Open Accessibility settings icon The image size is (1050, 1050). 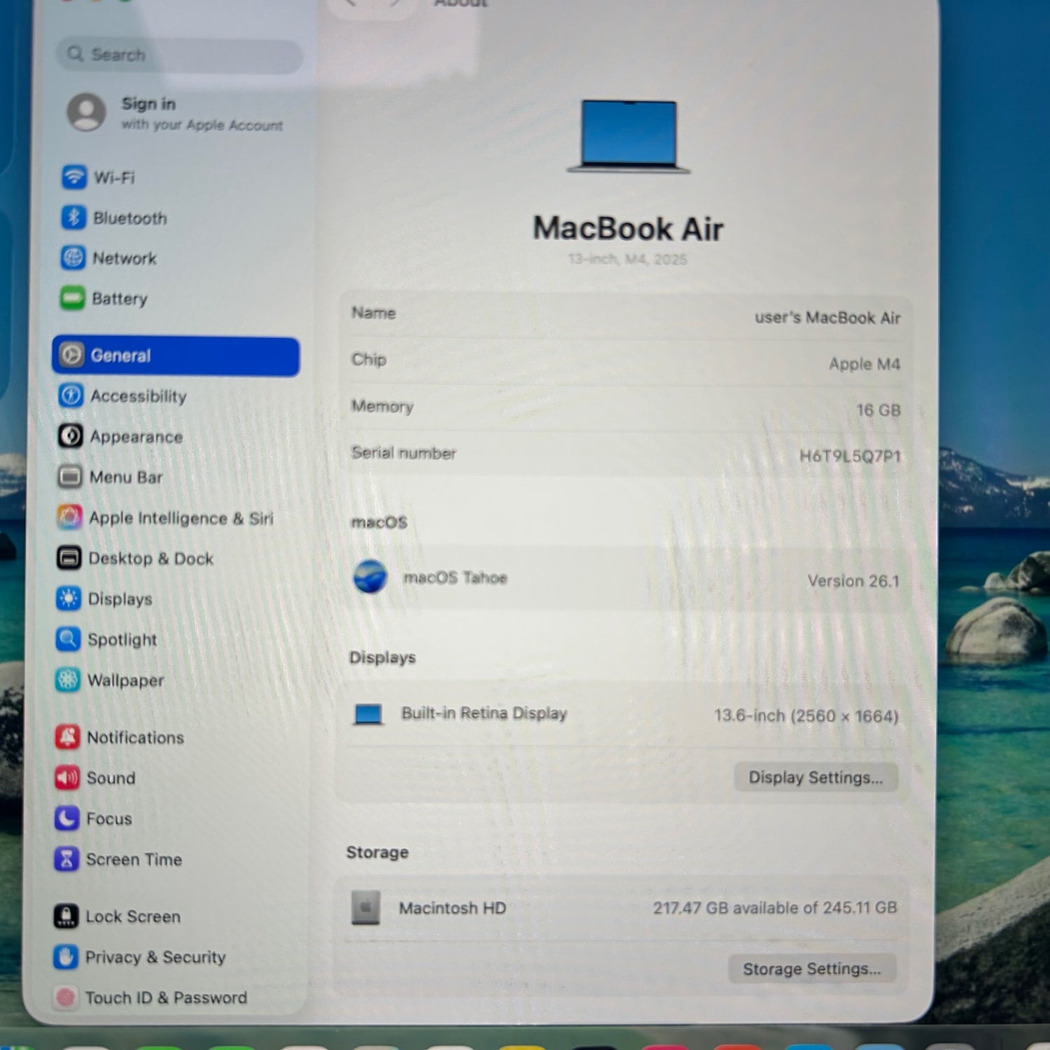pos(71,395)
